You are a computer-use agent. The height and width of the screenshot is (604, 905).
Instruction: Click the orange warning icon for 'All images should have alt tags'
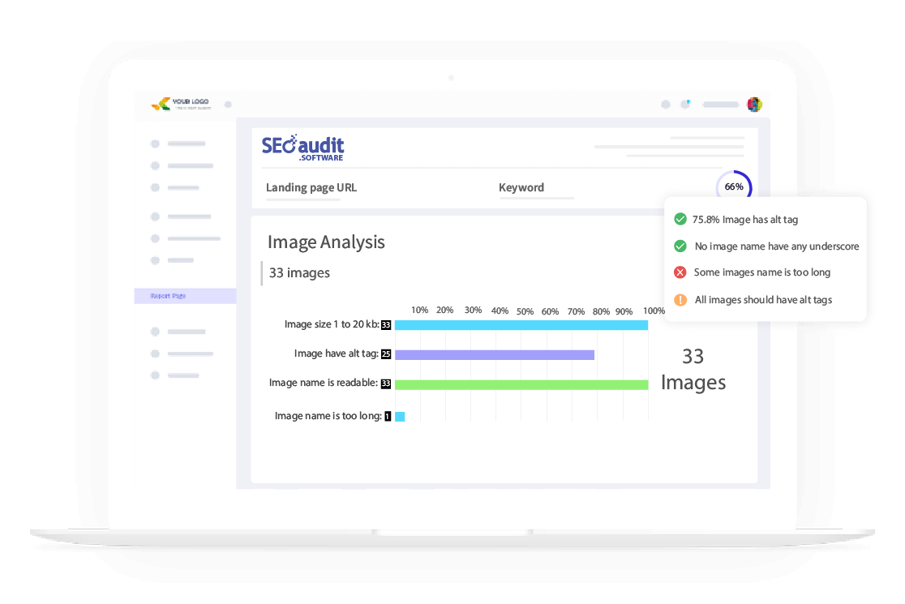pyautogui.click(x=680, y=300)
